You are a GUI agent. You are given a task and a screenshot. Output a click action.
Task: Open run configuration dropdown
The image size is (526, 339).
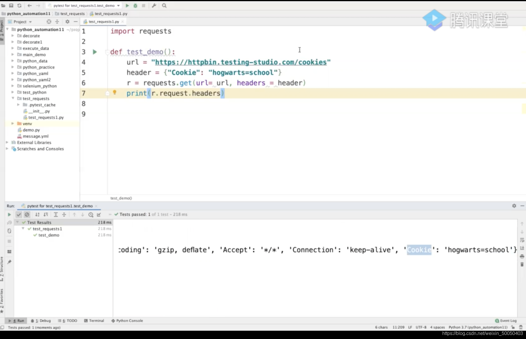pos(85,6)
